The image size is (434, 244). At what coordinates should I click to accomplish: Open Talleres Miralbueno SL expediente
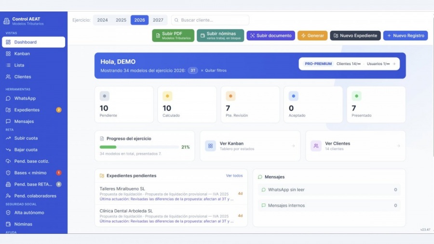(171, 194)
